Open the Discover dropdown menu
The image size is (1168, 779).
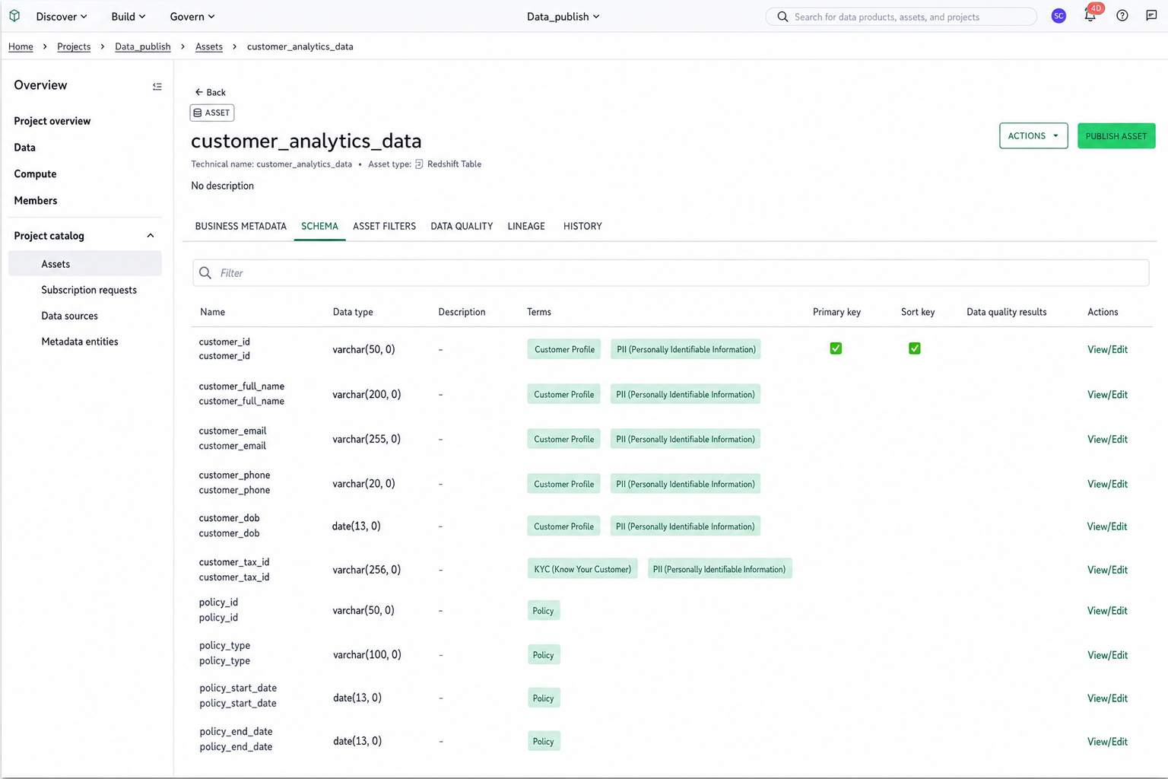click(62, 16)
